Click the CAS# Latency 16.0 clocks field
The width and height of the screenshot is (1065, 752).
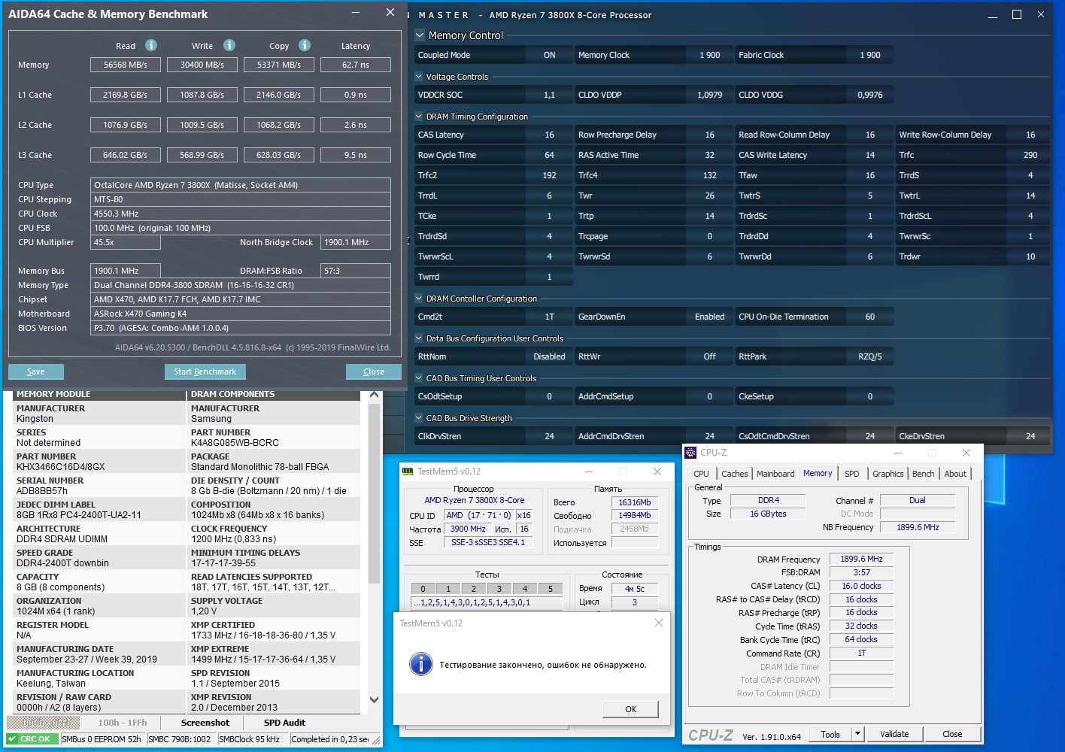[x=862, y=586]
